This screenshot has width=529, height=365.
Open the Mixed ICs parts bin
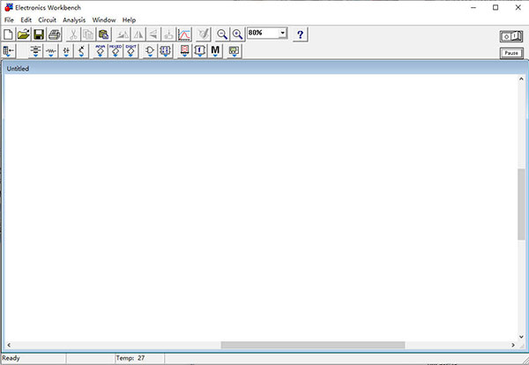115,51
